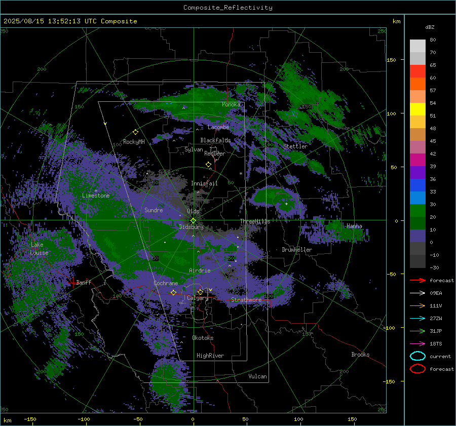Click the HighRiver label
This screenshot has height=426, width=456.
point(210,356)
